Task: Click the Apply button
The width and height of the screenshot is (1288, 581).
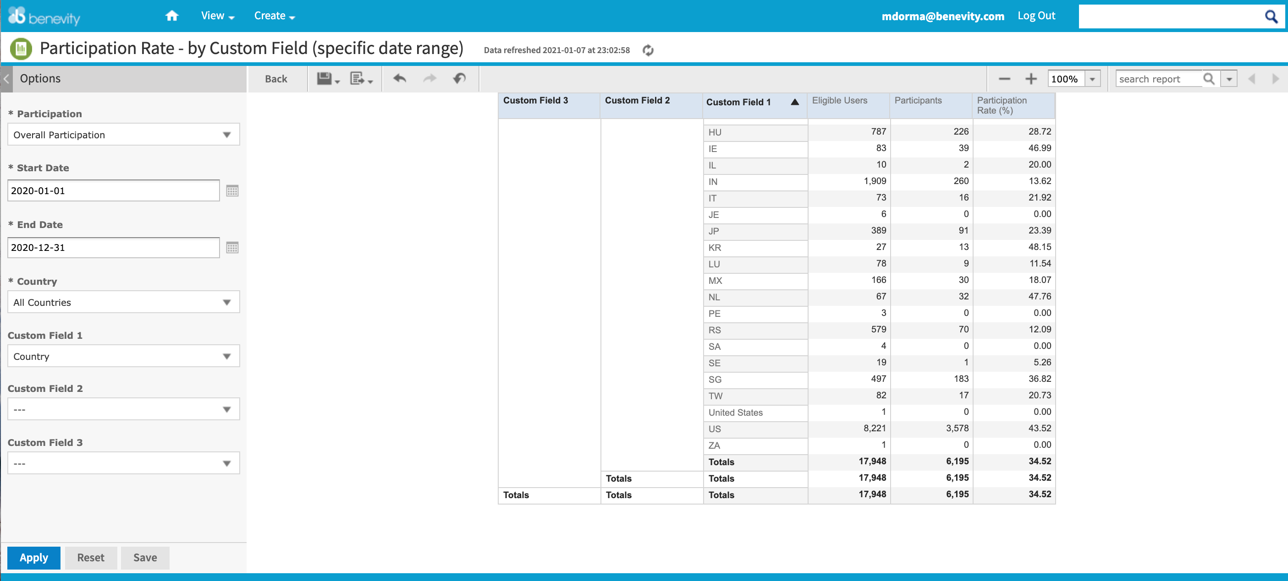Action: click(34, 558)
